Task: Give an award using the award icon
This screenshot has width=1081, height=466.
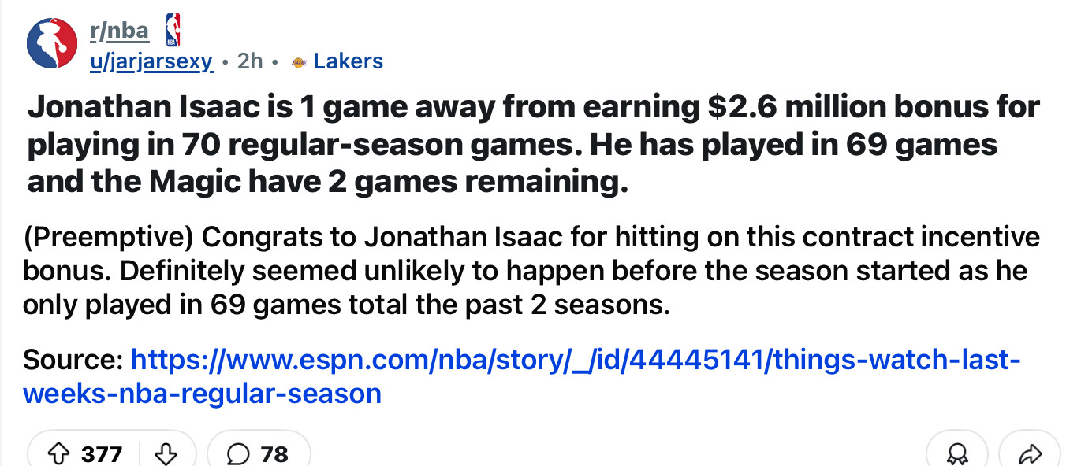Action: 957,453
